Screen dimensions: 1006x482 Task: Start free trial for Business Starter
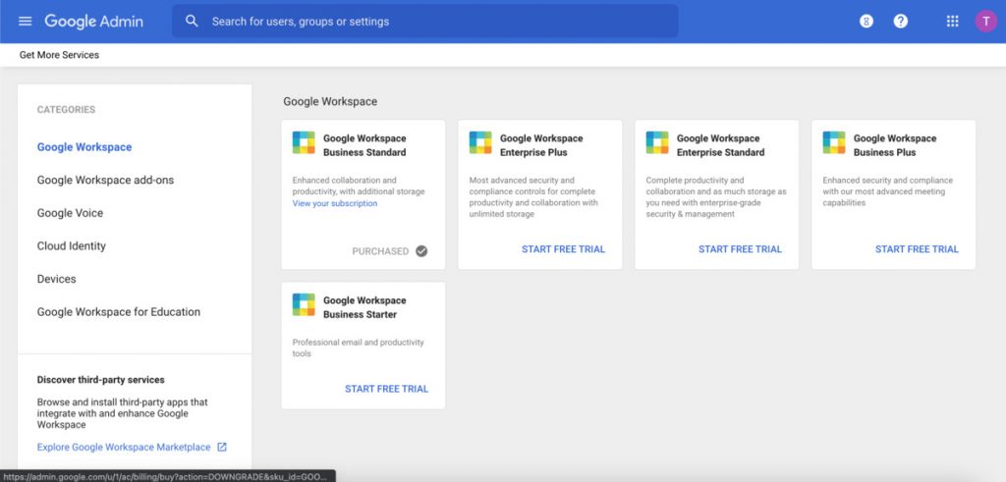(x=386, y=389)
